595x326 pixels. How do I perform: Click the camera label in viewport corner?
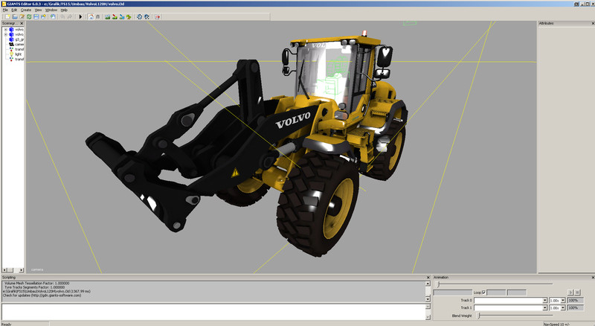tap(37, 269)
